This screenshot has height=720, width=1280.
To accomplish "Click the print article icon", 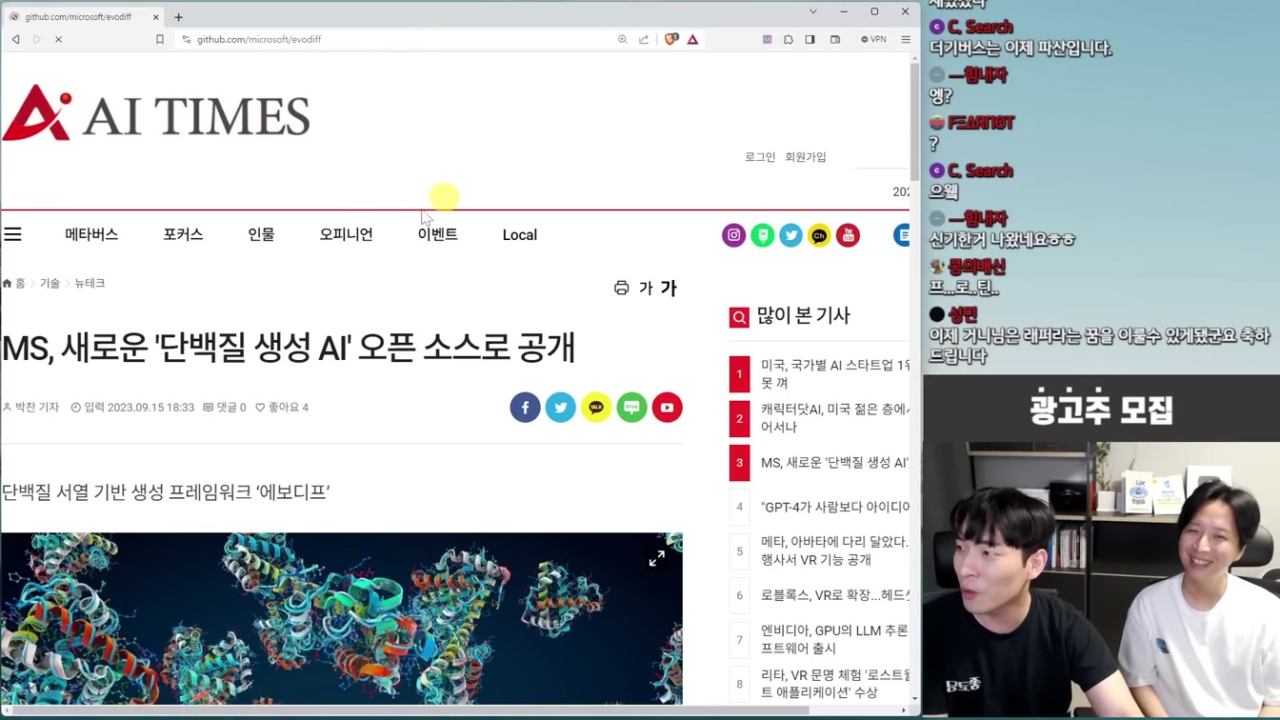I will click(x=621, y=288).
